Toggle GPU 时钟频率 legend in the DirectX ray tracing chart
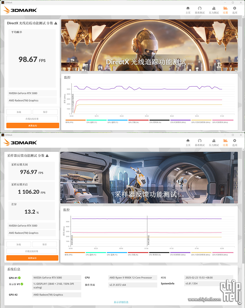Image resolution: width=245 pixels, height=308 pixels. [223, 121]
